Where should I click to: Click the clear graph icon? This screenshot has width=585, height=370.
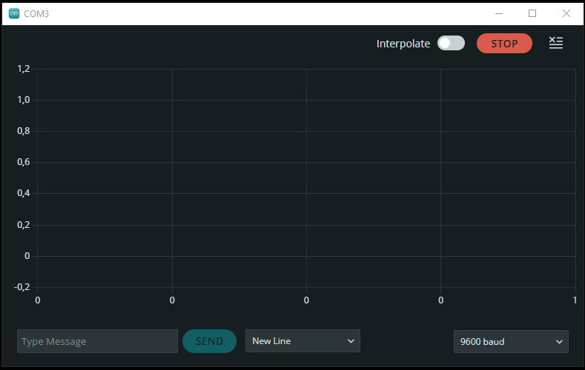click(x=556, y=43)
